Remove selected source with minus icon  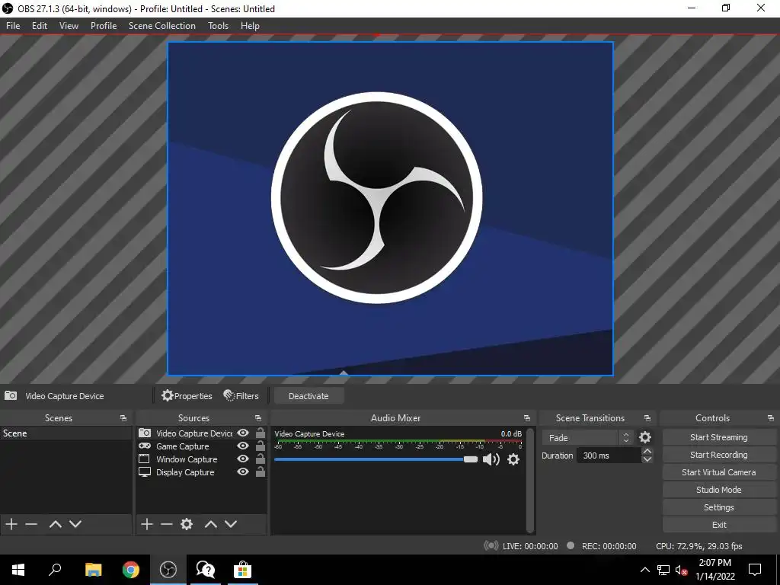point(167,524)
